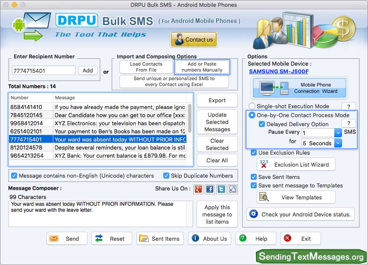Click the Clear All button
The width and height of the screenshot is (368, 265).
pos(217,161)
